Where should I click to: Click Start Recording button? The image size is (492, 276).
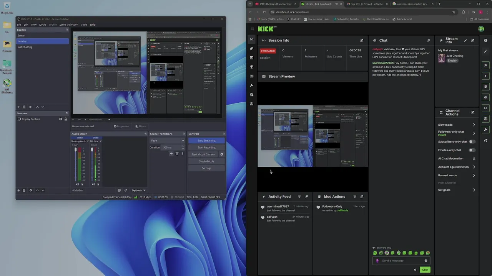(206, 148)
